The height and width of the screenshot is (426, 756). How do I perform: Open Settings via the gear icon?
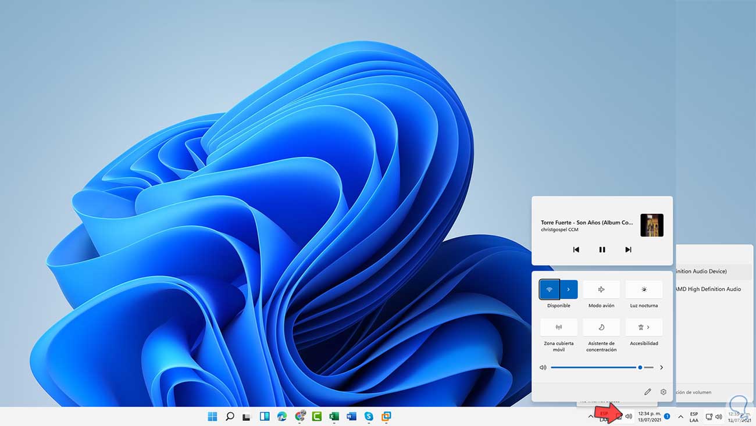(664, 392)
